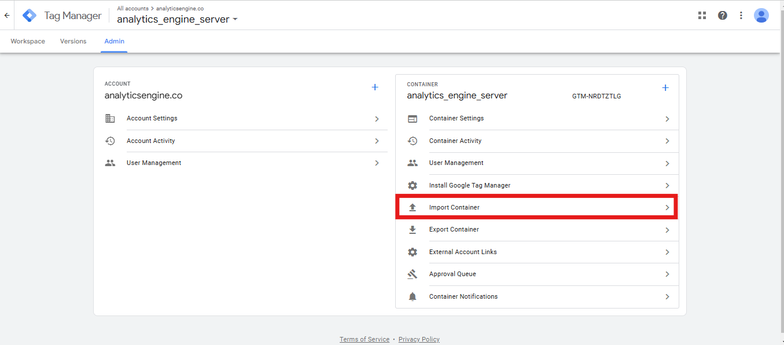Create a new account with plus icon
The image size is (784, 345).
click(375, 87)
